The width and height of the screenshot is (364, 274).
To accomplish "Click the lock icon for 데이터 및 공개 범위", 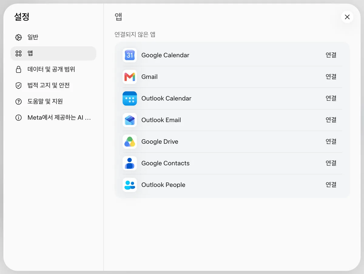I will point(19,70).
